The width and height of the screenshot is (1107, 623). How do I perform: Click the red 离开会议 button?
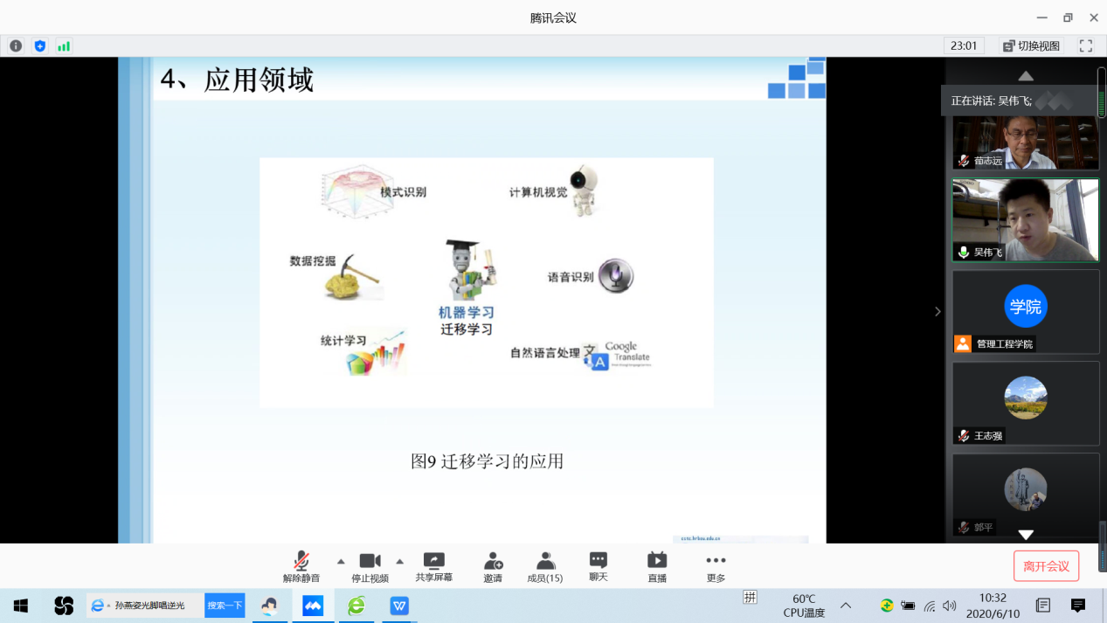click(x=1046, y=566)
